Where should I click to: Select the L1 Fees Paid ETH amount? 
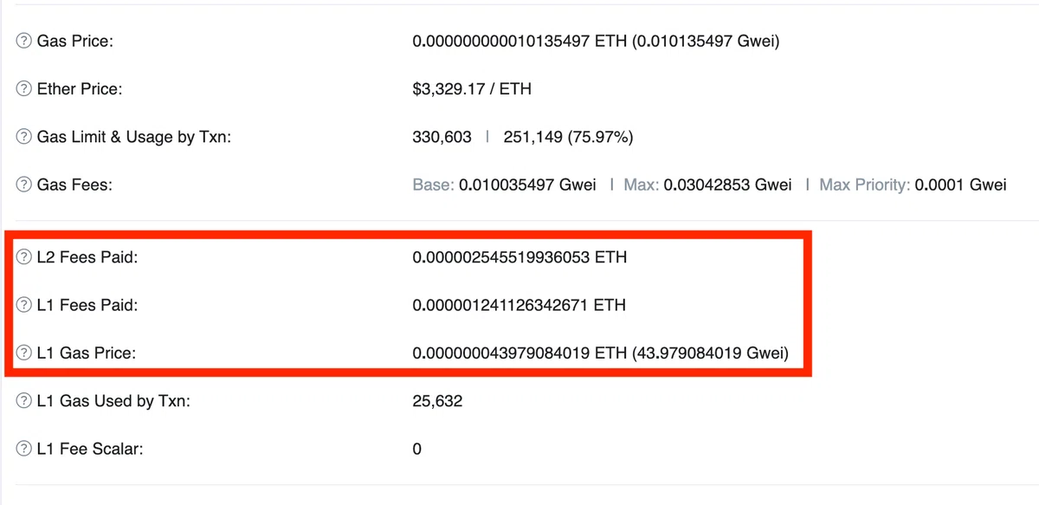point(519,305)
